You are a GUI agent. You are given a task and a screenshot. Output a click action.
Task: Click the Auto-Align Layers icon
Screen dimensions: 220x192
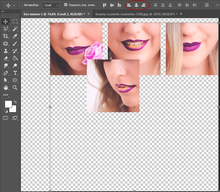[x=207, y=5]
